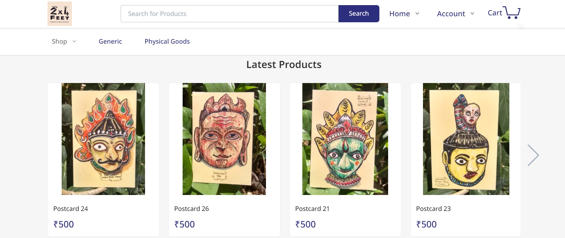View the Postcard 21 green mask image
Viewport: 565px width, 238px height.
345,139
